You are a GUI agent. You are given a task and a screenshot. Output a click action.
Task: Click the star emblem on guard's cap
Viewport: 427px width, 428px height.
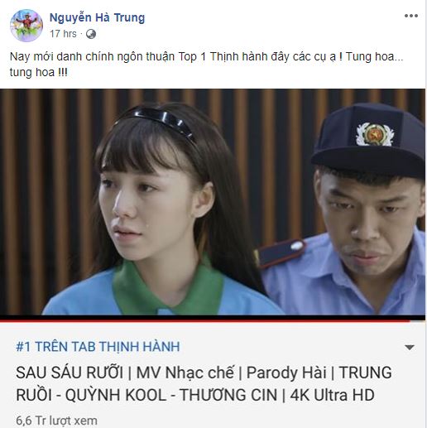tap(375, 134)
